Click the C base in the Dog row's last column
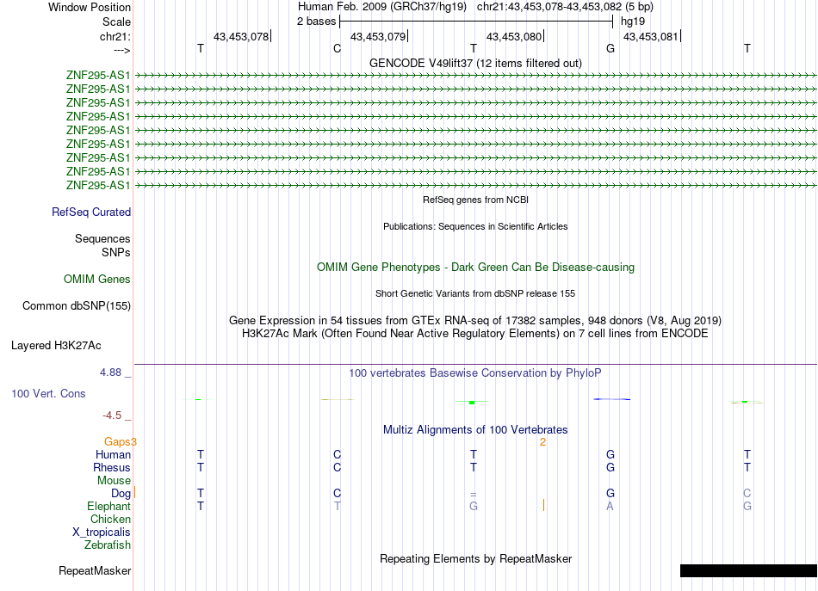This screenshot has height=591, width=818. (747, 494)
